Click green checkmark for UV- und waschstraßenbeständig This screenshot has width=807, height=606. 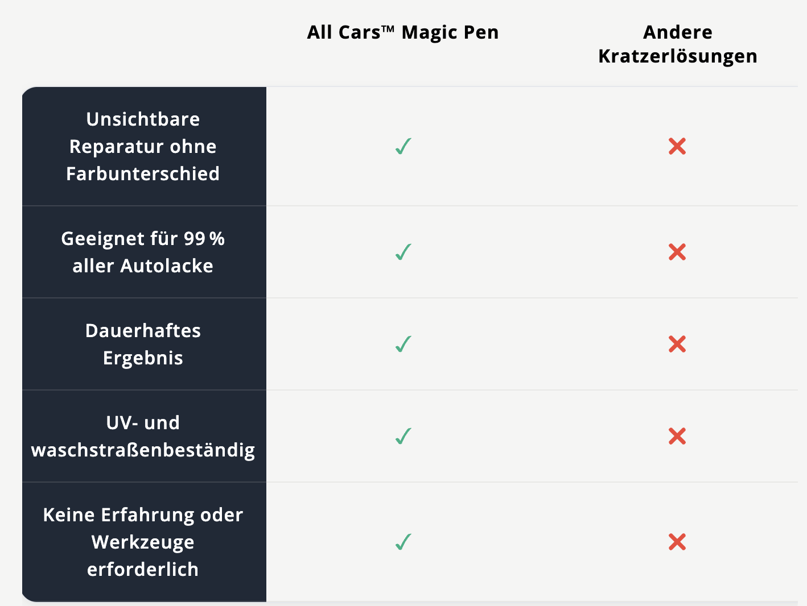point(403,436)
